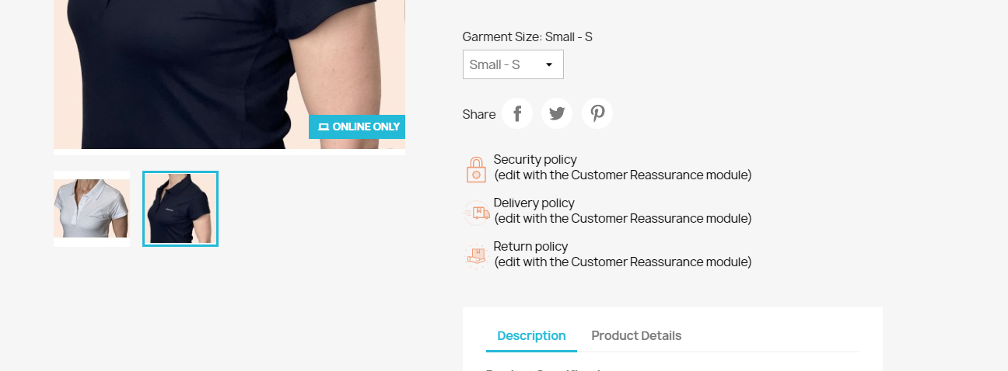Image resolution: width=1008 pixels, height=371 pixels.
Task: Pin product via Pinterest icon
Action: click(x=597, y=114)
